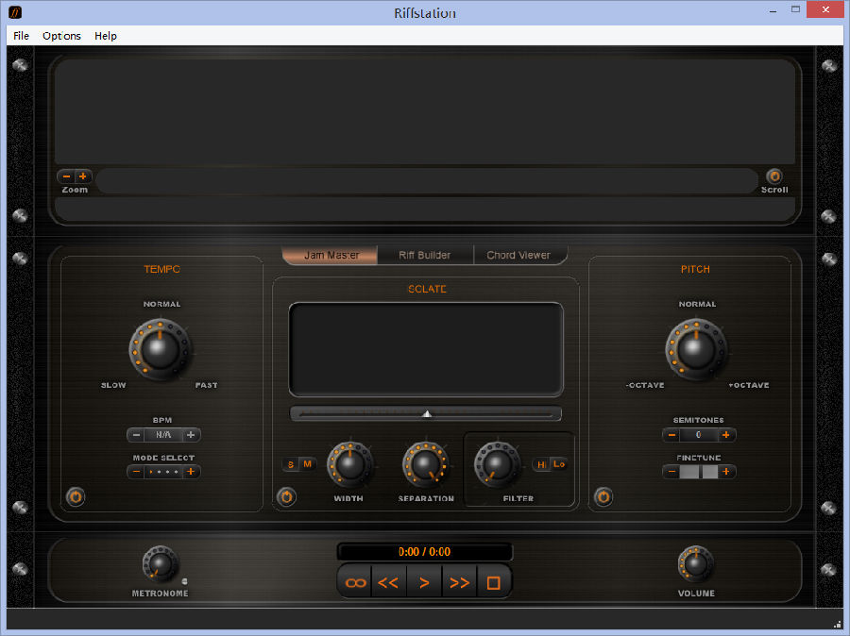Open the Help menu
The width and height of the screenshot is (850, 636).
(106, 36)
